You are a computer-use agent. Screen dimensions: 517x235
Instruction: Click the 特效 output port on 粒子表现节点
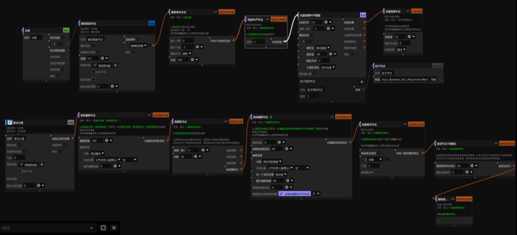[x=363, y=90]
